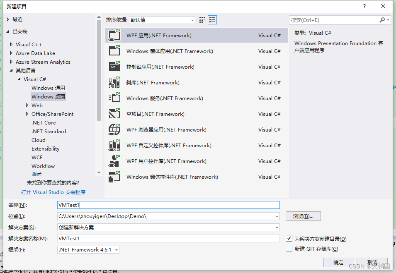The width and height of the screenshot is (396, 273).
Task: Collapse the Visual C# node
Action: click(x=19, y=79)
